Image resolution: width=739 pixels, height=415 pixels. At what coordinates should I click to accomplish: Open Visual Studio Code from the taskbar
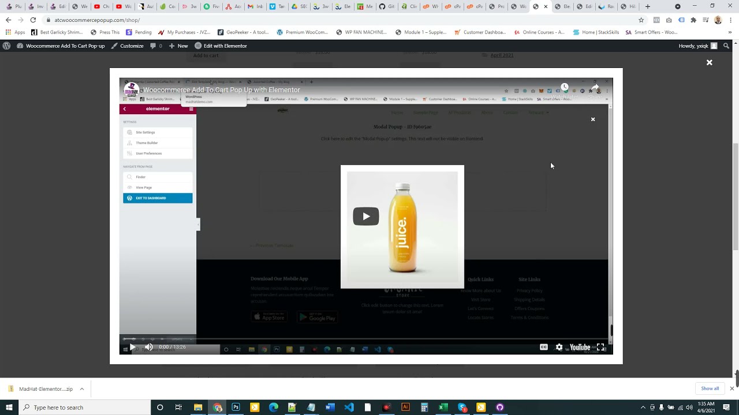click(x=349, y=407)
